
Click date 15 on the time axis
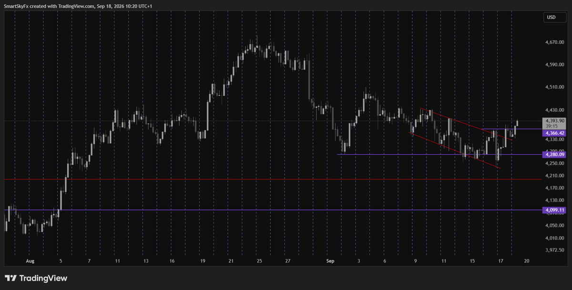[472, 261]
